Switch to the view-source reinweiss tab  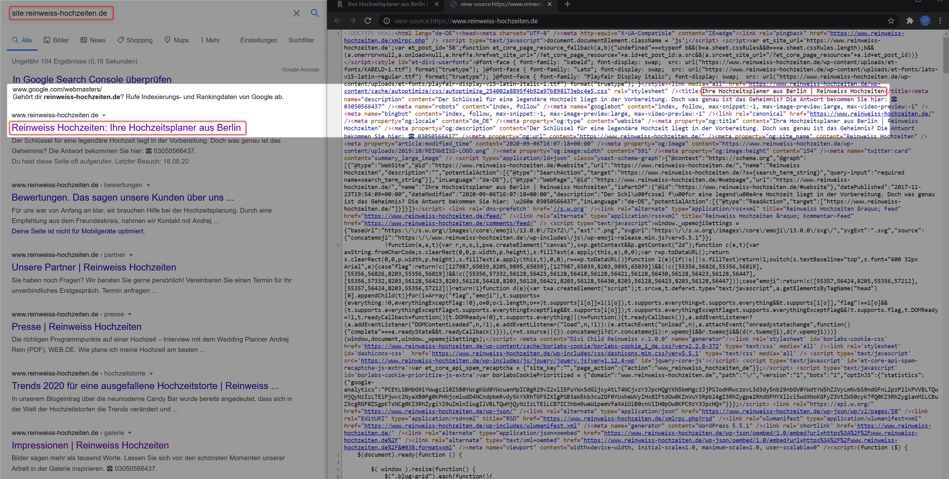[x=501, y=4]
